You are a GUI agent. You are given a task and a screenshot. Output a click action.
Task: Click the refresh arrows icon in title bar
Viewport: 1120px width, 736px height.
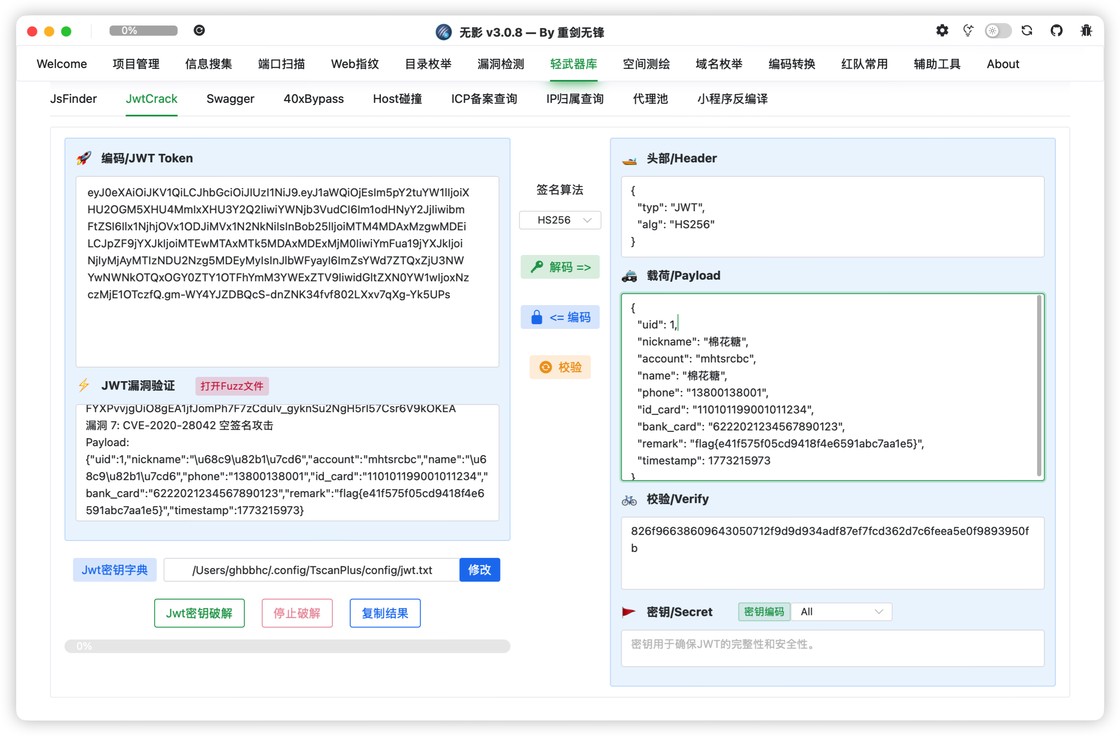tap(1027, 31)
